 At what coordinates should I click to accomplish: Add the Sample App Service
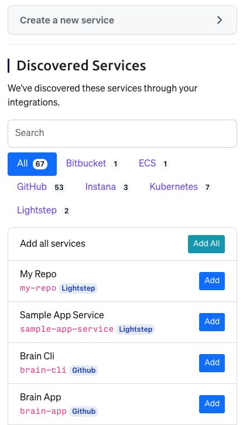click(x=212, y=322)
